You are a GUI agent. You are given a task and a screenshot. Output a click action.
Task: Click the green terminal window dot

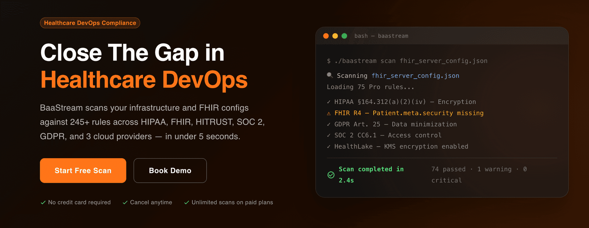[345, 36]
